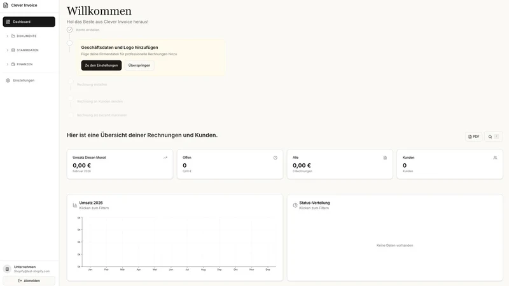This screenshot has height=286, width=509.
Task: Click the 'Willkommen' heading
Action: coord(99,11)
